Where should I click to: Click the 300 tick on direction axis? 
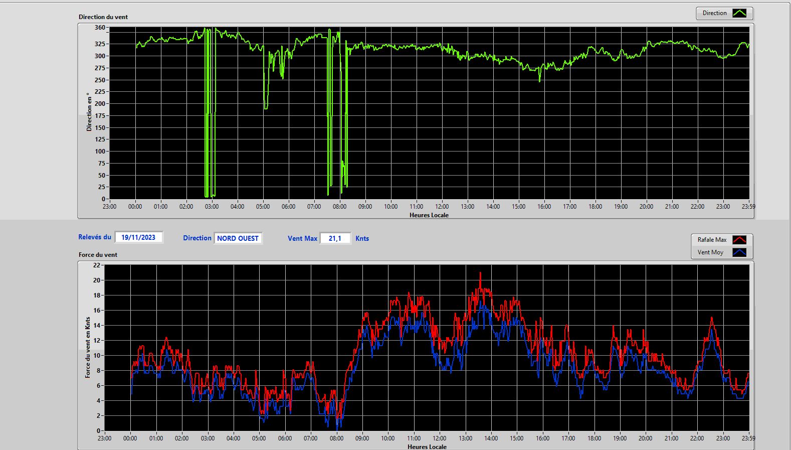point(100,56)
